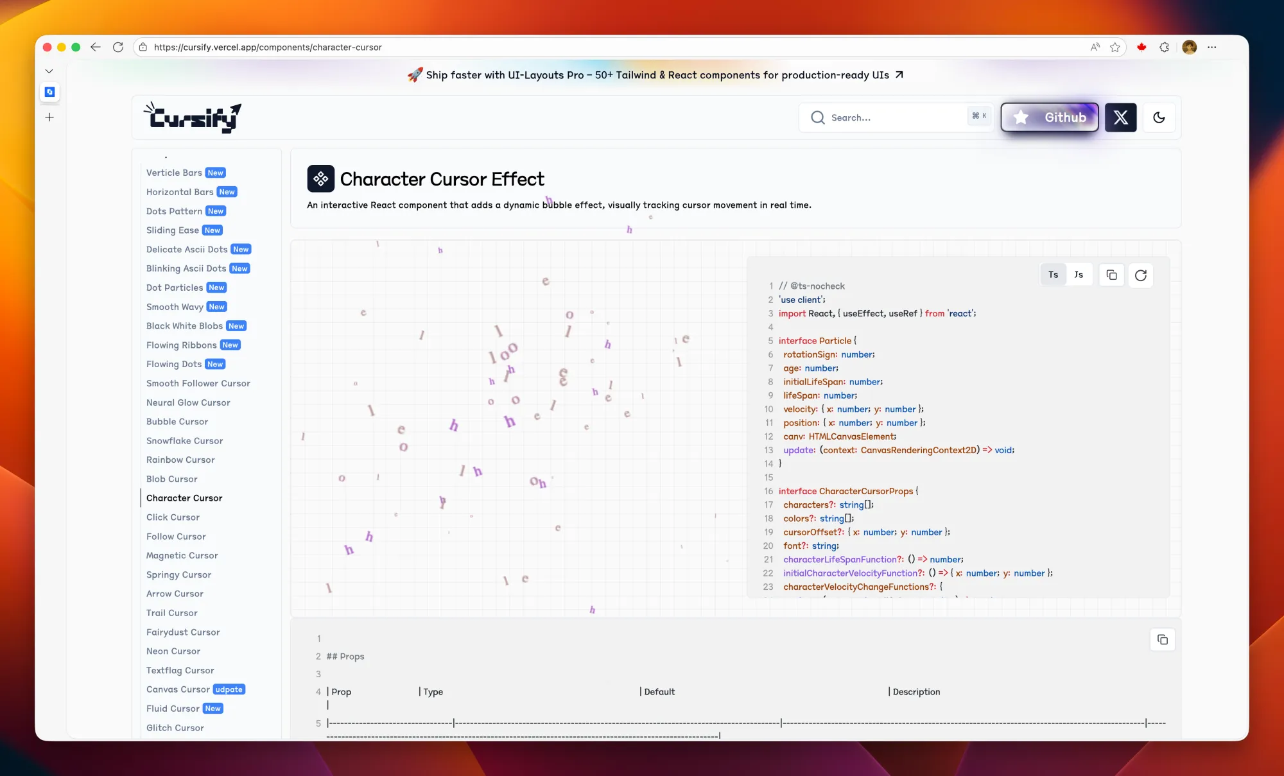Viewport: 1284px width, 776px height.
Task: Click the Cursify logo
Action: pyautogui.click(x=193, y=117)
